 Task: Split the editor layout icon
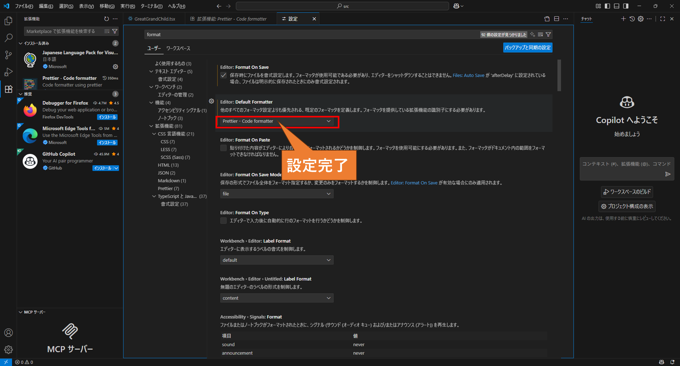point(556,19)
